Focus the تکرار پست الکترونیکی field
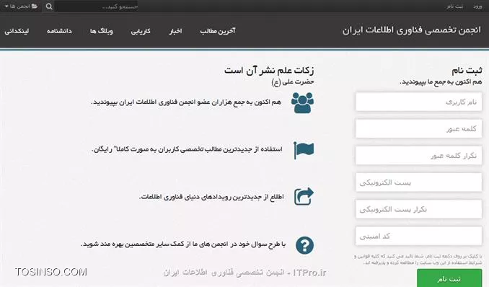Screen dimensions: 489x287 (x=418, y=209)
